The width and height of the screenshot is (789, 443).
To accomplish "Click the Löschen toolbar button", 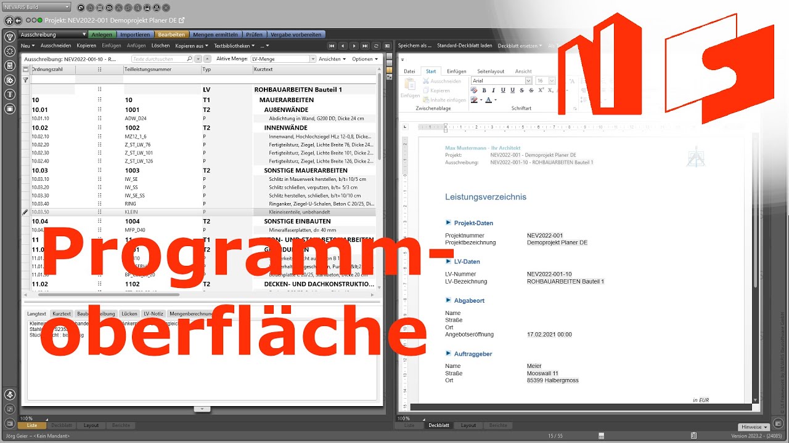I will (x=160, y=46).
